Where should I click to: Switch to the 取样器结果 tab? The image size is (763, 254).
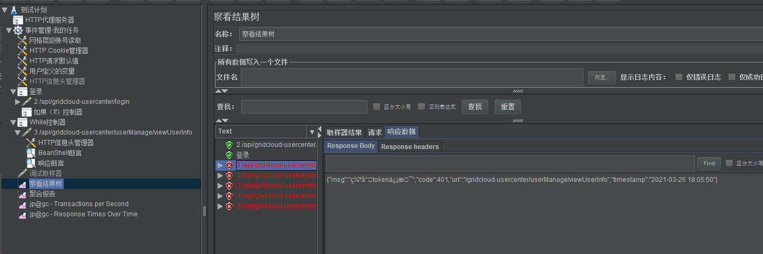point(345,132)
